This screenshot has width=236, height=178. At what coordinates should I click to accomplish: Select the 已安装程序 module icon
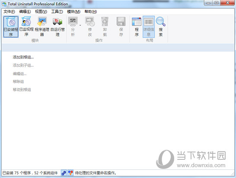pos(11,26)
